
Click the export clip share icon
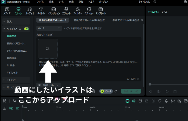point(140,101)
